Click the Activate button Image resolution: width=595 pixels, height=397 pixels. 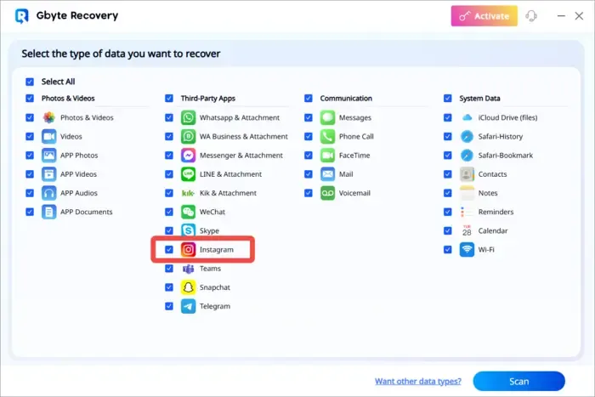click(484, 16)
